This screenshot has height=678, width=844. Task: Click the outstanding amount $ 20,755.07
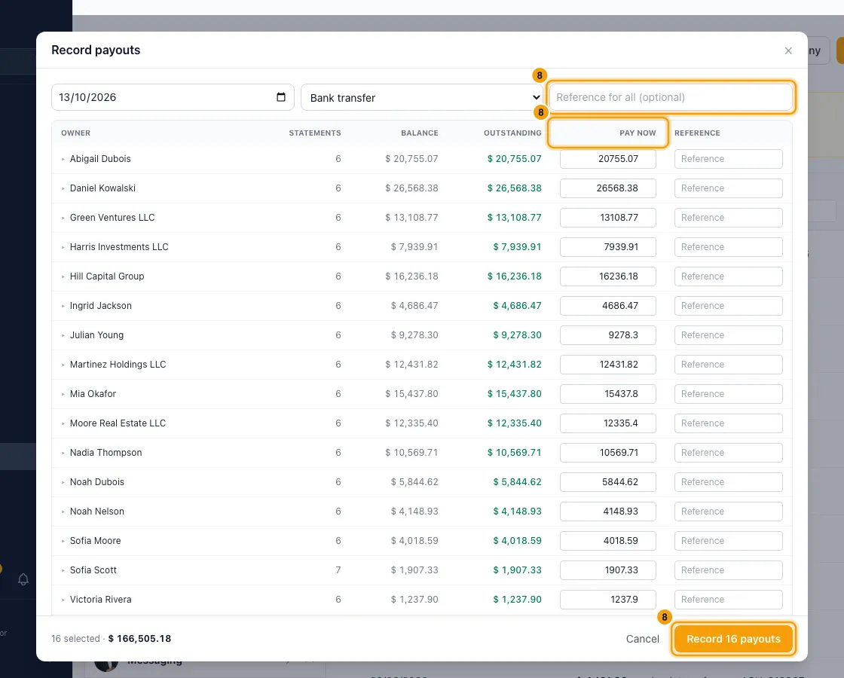pos(514,159)
